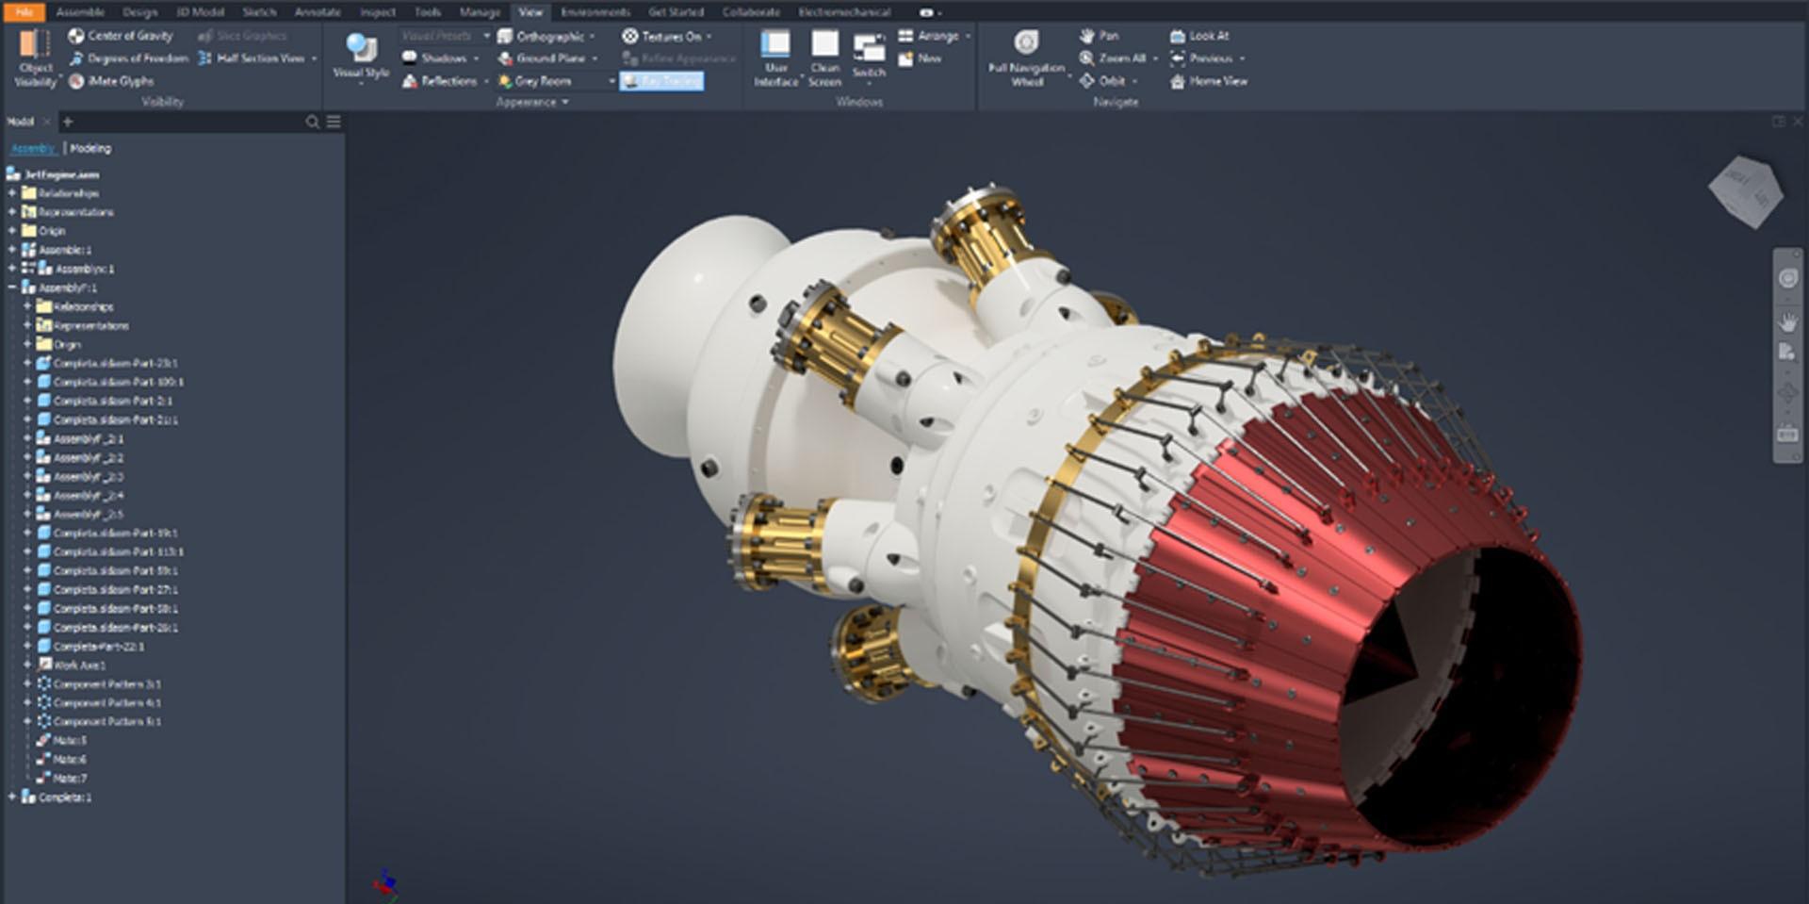Toggle Reflections in the Appearance panel
This screenshot has width=1809, height=904.
click(x=439, y=81)
